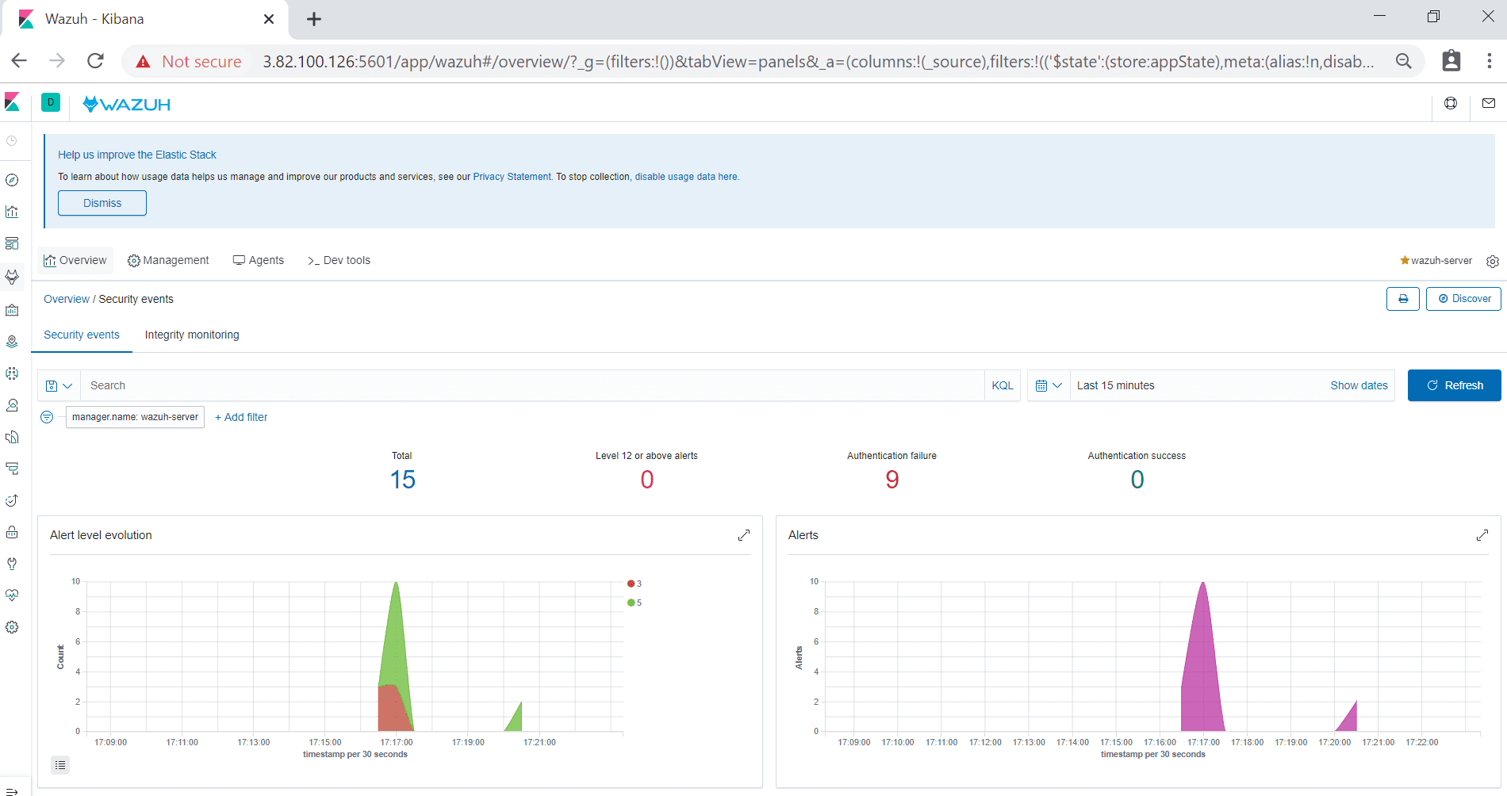Click the green level 5 legend swatch

pos(631,603)
